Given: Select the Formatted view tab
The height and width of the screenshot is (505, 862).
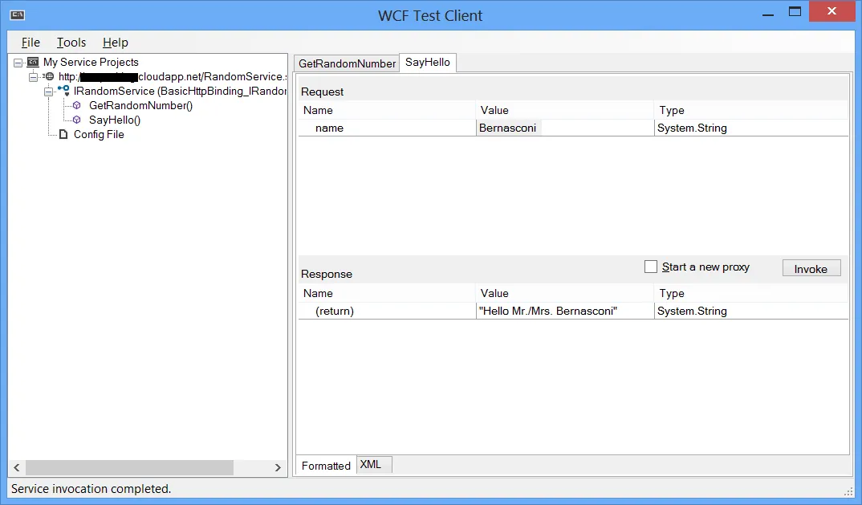Looking at the screenshot, I should click(326, 466).
